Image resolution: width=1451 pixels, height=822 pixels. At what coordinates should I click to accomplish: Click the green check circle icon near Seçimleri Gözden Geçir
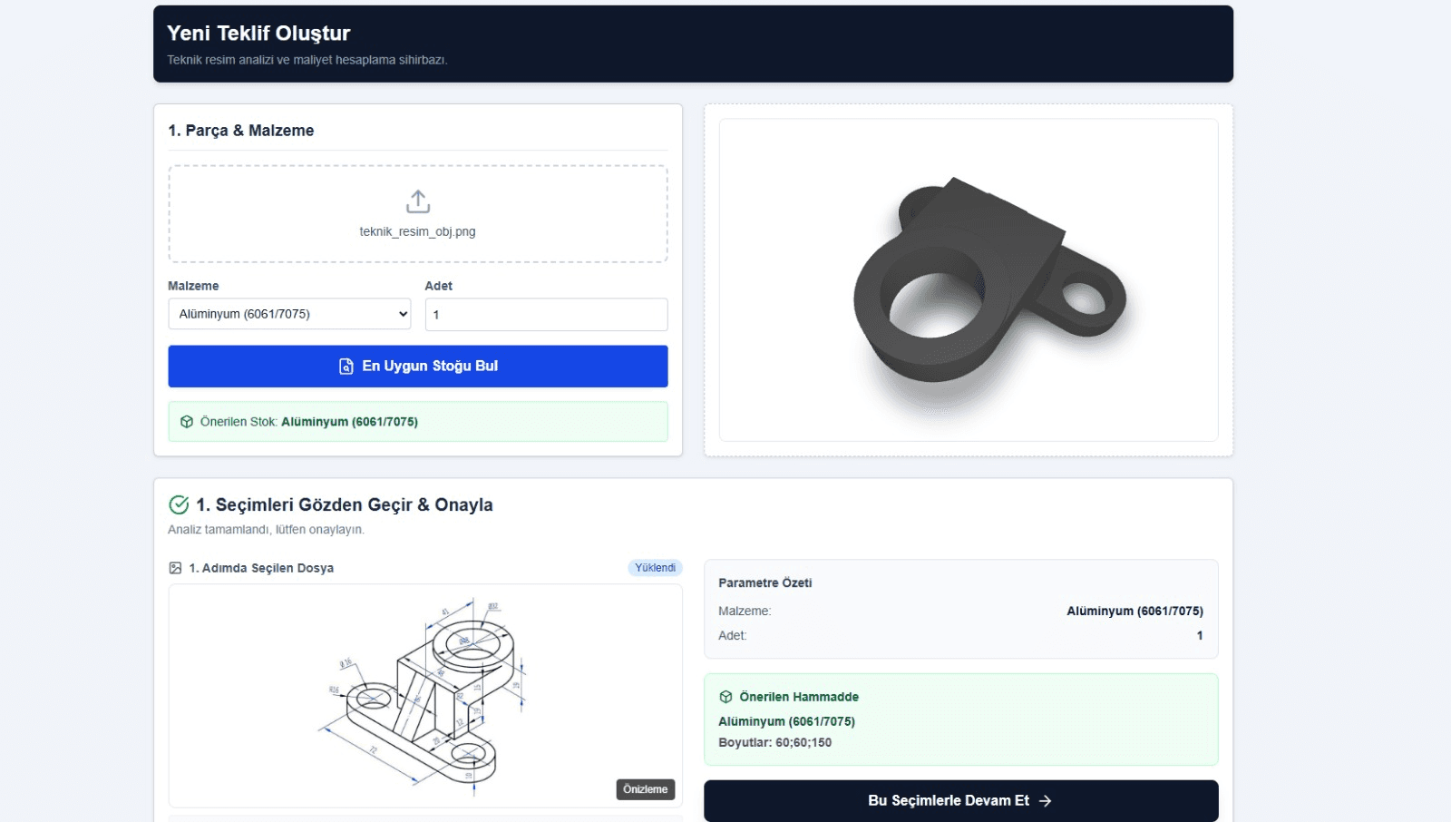click(180, 505)
